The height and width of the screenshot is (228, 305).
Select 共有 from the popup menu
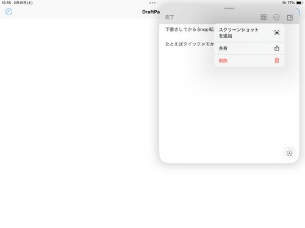pos(249,48)
